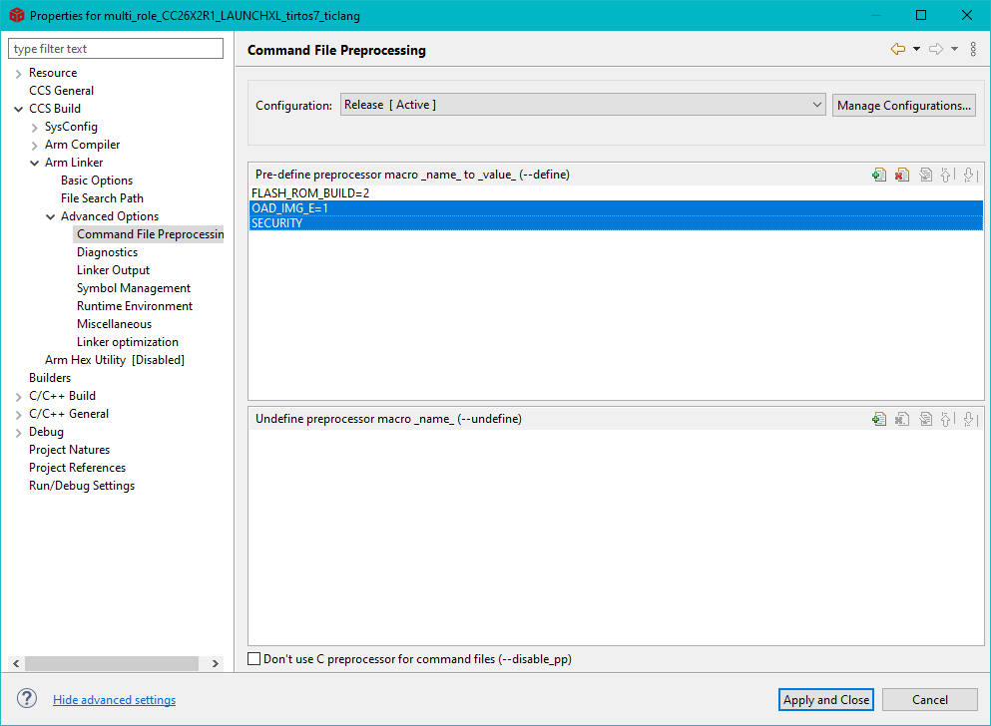The height and width of the screenshot is (726, 991).
Task: Click Manage Configurations button
Action: pyautogui.click(x=903, y=105)
